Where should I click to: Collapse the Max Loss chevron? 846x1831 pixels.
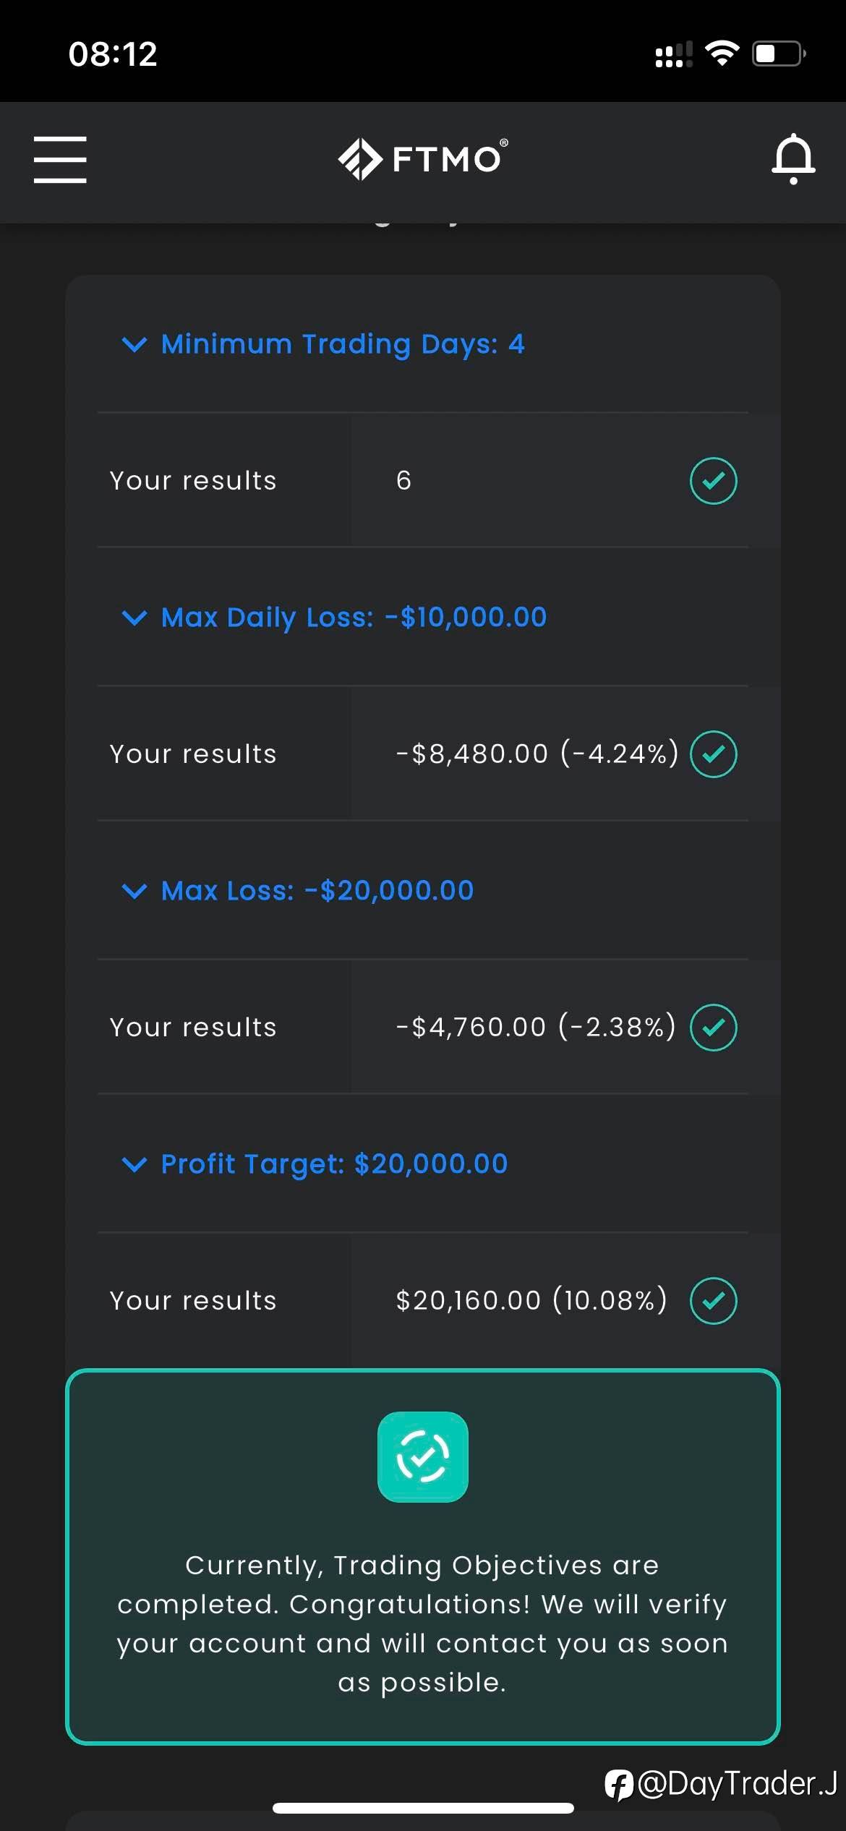pos(134,891)
